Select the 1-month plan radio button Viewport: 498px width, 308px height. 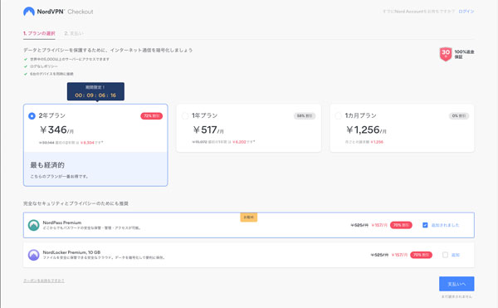(339, 116)
